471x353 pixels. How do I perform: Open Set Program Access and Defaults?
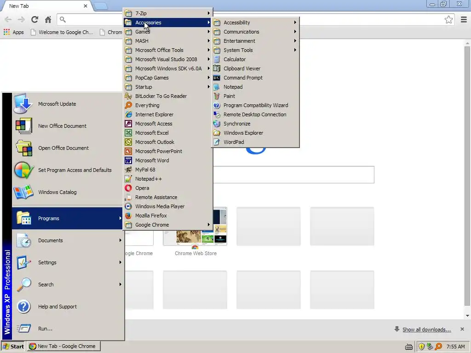[x=68, y=170]
